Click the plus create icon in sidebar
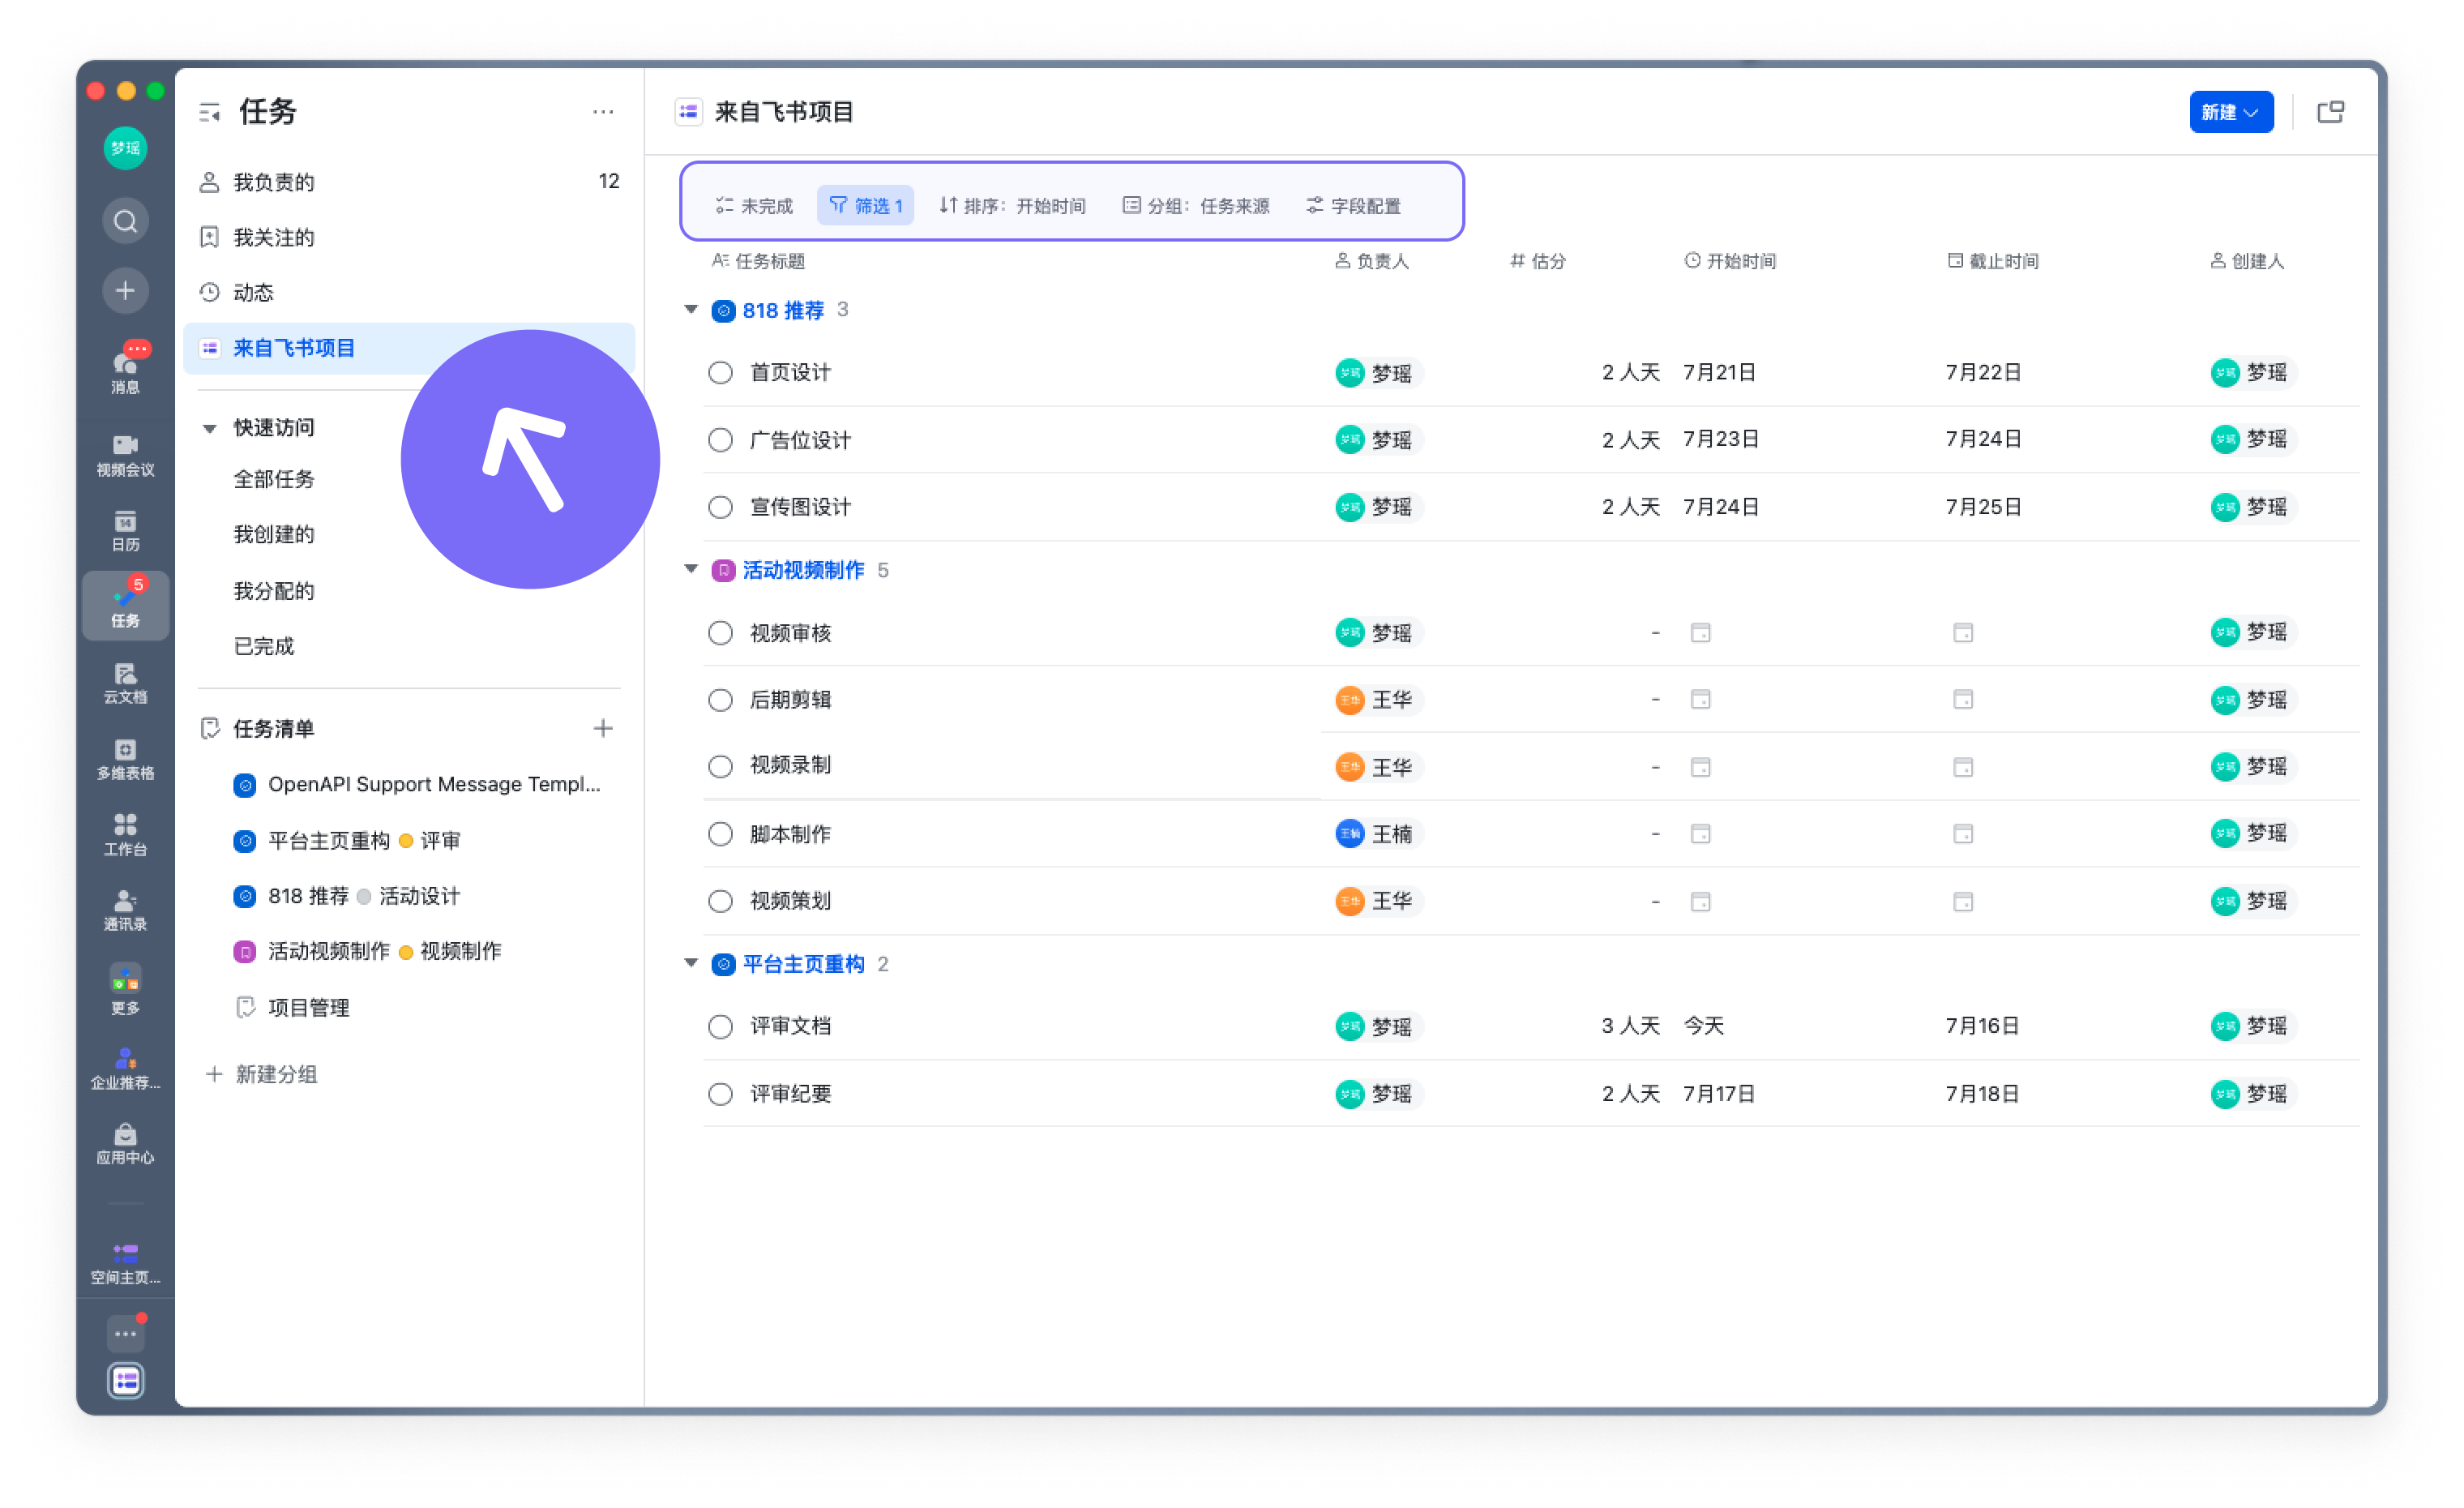Viewport: 2464px width, 1508px height. coord(125,291)
